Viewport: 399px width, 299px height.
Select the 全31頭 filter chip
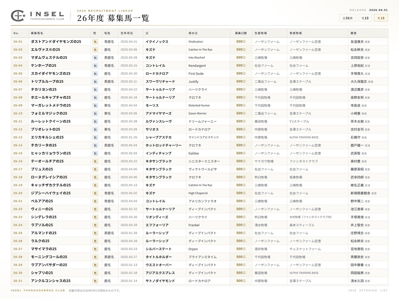tap(347, 18)
